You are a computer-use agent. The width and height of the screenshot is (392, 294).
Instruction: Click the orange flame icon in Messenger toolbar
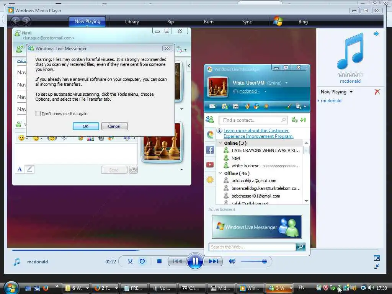(247, 106)
